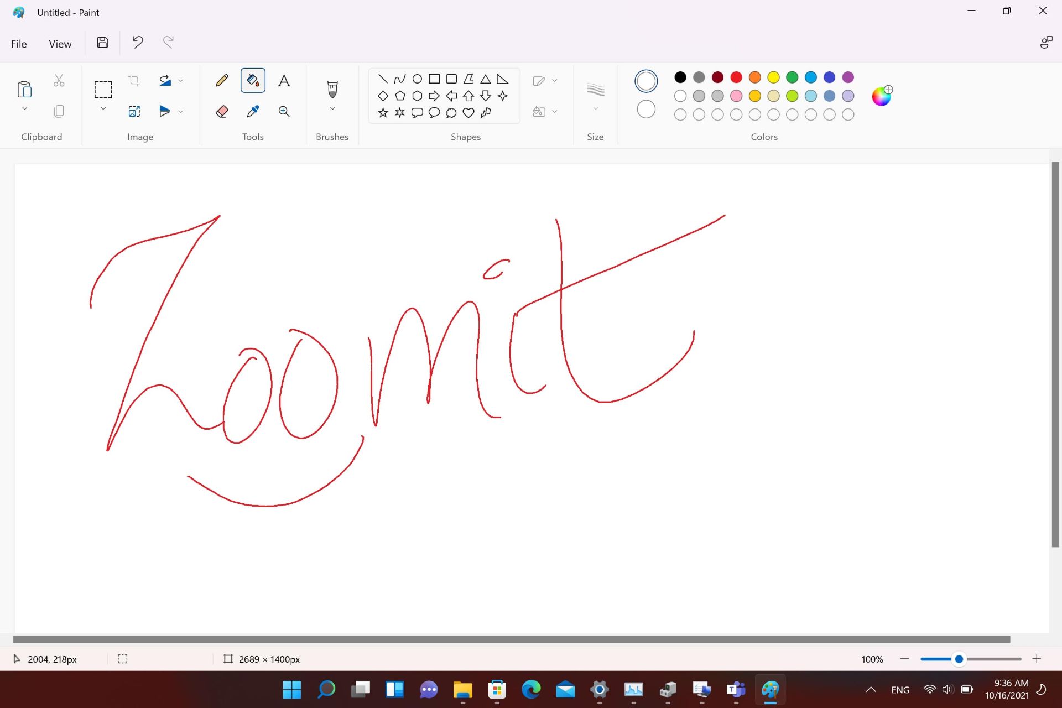Click the zoom in plus button
Screen dimensions: 1062x708
[x=1037, y=659]
